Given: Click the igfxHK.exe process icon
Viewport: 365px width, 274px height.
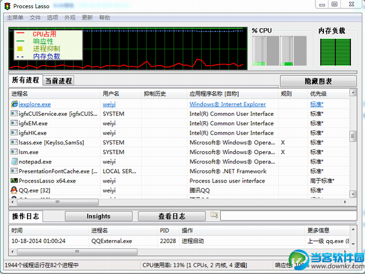Looking at the screenshot, I should coord(14,133).
